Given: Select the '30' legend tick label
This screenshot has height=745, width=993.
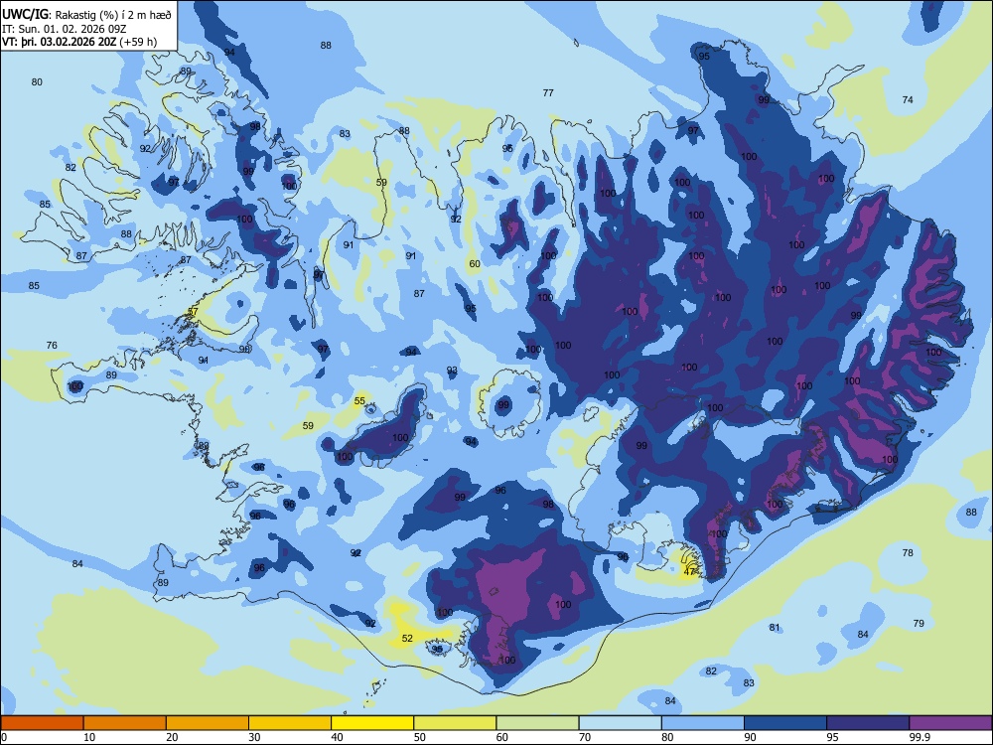Looking at the screenshot, I should coord(254,737).
